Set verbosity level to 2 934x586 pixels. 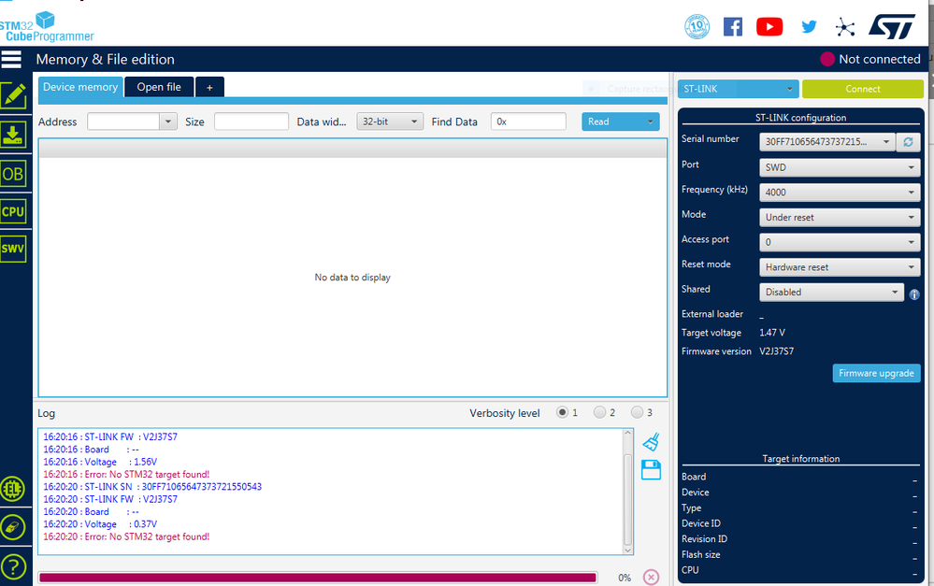point(600,412)
